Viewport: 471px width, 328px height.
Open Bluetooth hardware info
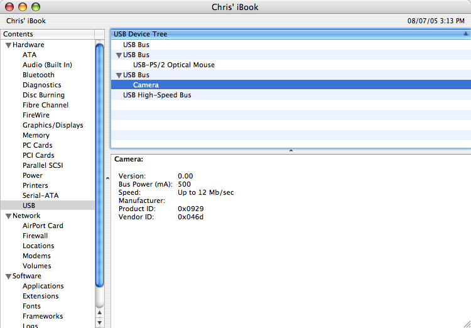point(38,75)
